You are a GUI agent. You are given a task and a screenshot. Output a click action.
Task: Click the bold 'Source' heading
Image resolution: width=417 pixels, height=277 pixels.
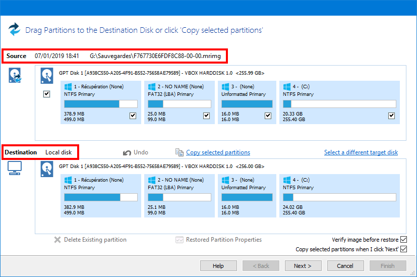(16, 56)
